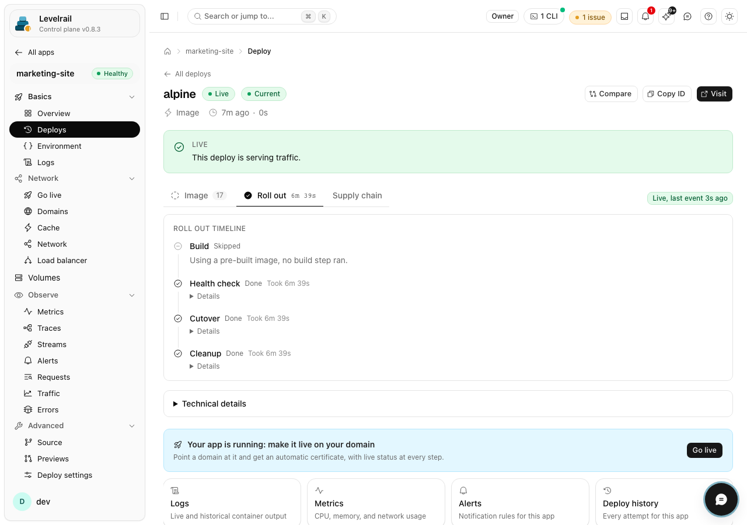
Task: Click the Compare button
Action: pyautogui.click(x=610, y=94)
